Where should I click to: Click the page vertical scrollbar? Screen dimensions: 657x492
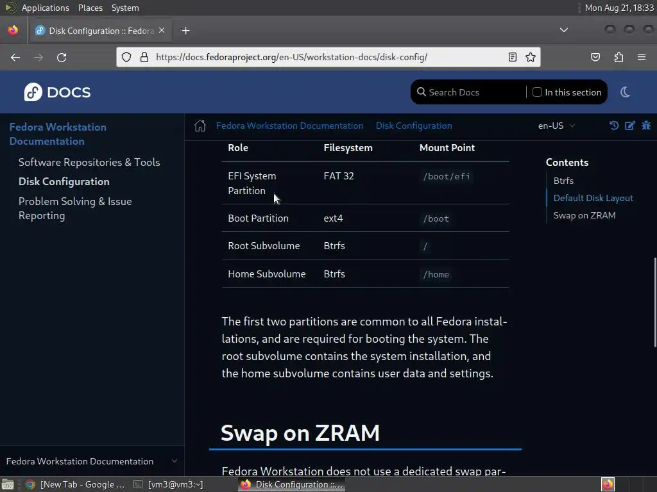coord(655,303)
